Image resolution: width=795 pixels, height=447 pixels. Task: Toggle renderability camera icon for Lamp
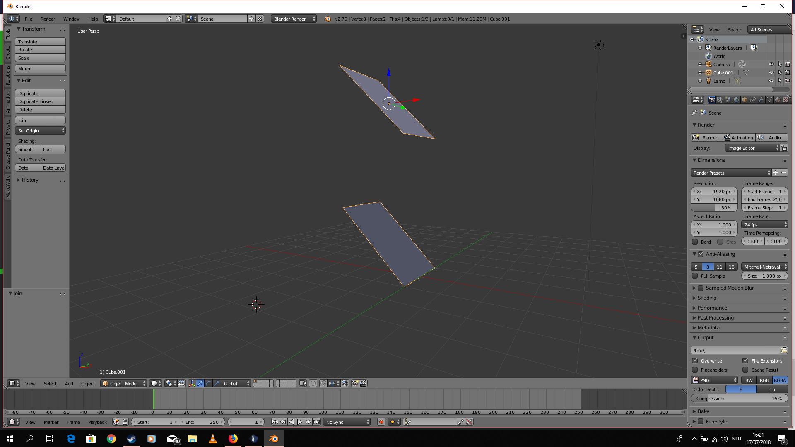pyautogui.click(x=788, y=81)
